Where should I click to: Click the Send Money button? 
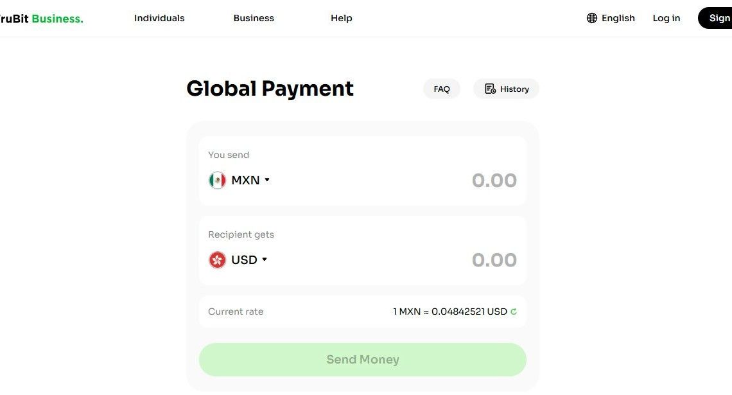(363, 360)
